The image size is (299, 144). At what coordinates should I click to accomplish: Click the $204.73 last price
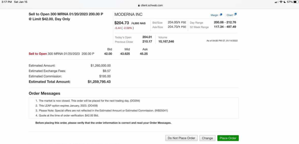pos(122,23)
